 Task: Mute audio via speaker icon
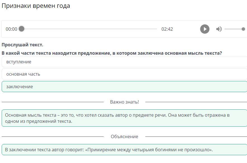click(219, 29)
